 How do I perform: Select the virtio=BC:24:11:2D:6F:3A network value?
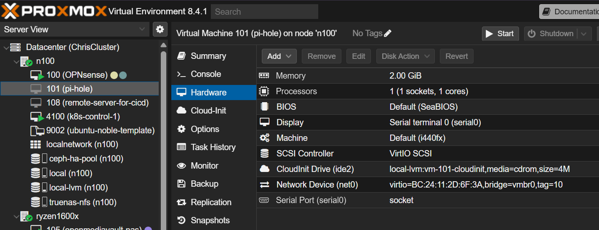[476, 185]
